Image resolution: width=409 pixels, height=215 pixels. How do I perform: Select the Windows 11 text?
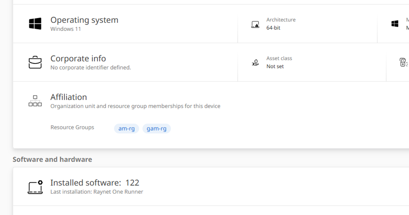pyautogui.click(x=65, y=29)
